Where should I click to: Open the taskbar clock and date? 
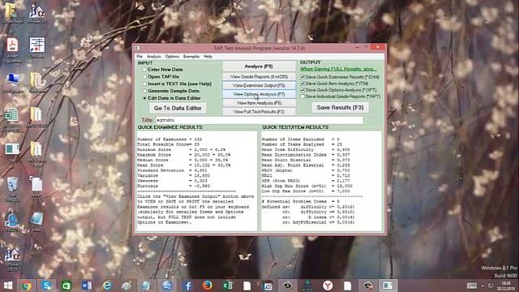tap(506, 286)
